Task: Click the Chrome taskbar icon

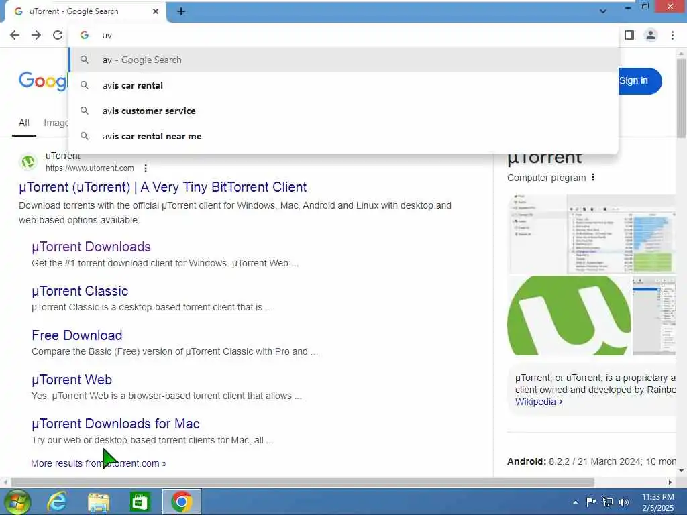Action: [x=182, y=502]
